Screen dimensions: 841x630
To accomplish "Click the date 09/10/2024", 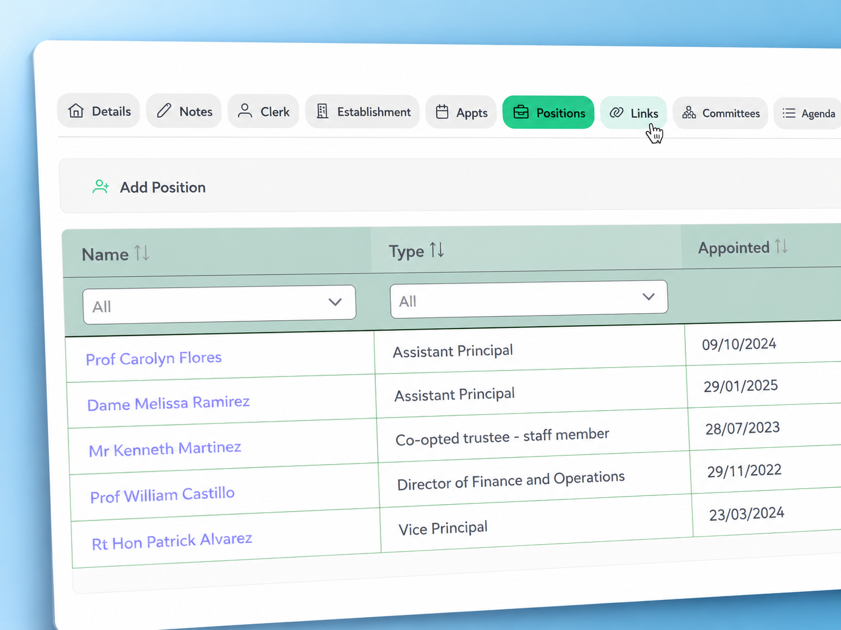I will pyautogui.click(x=739, y=344).
